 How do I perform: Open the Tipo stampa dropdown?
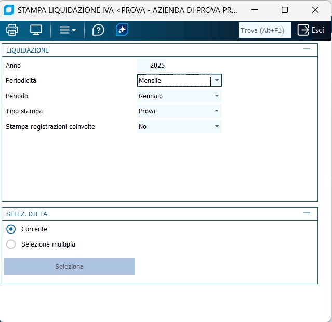[x=216, y=111]
